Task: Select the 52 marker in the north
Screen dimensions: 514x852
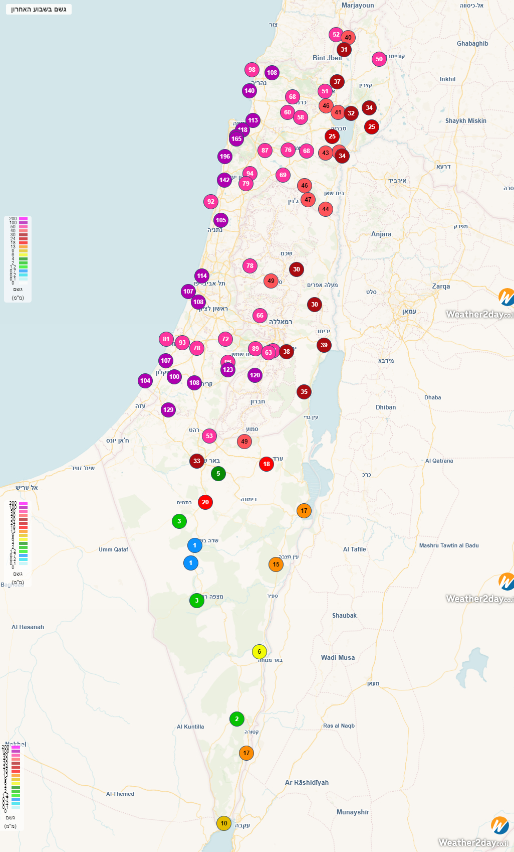Action: coord(336,35)
